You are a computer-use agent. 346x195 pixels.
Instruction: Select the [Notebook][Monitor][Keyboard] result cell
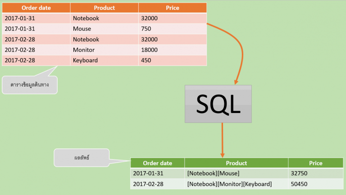[237, 184]
